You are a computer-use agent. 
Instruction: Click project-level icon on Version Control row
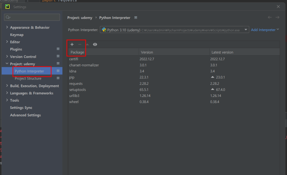click(58, 56)
